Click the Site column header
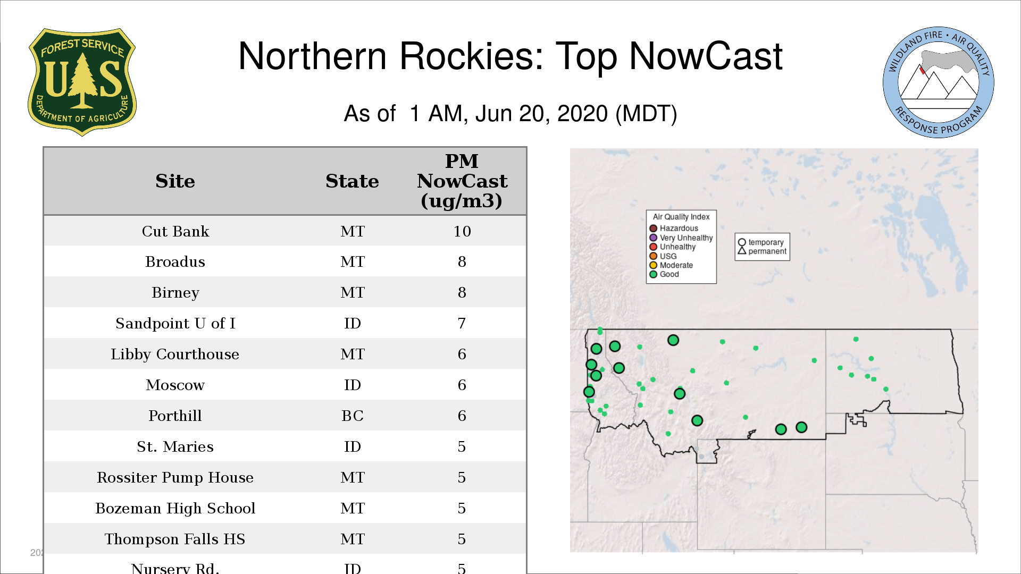The height and width of the screenshot is (574, 1021). point(175,181)
